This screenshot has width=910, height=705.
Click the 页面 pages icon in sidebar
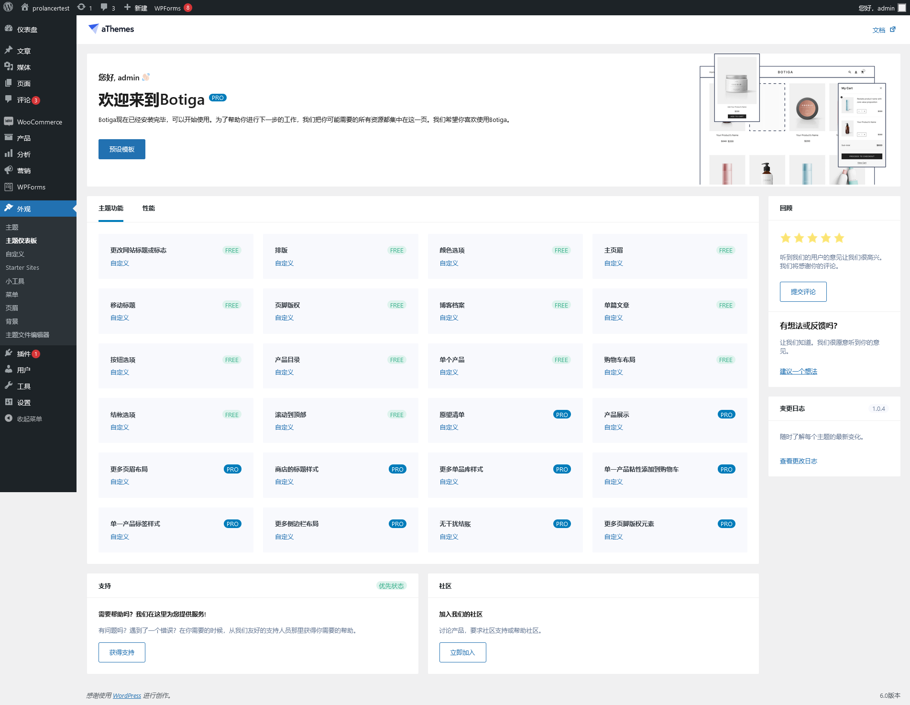tap(9, 83)
